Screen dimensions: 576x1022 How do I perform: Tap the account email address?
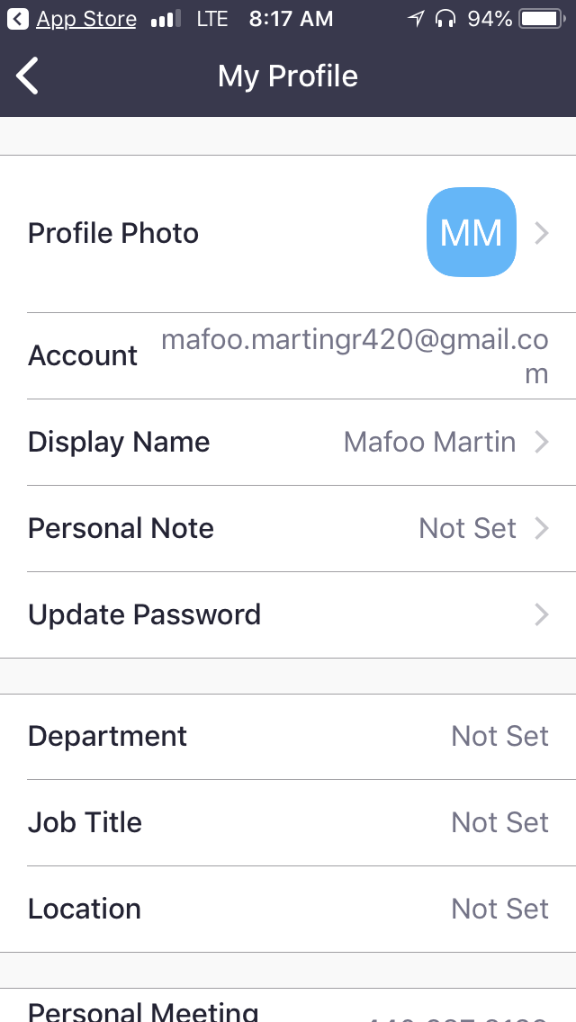click(355, 356)
